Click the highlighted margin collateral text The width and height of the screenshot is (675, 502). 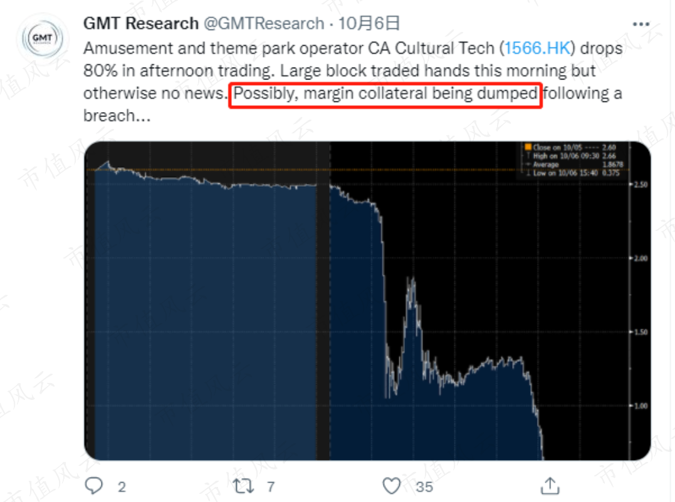click(385, 93)
